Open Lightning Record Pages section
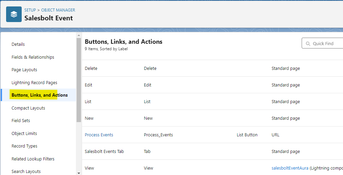Image resolution: width=343 pixels, height=175 pixels. click(x=34, y=82)
